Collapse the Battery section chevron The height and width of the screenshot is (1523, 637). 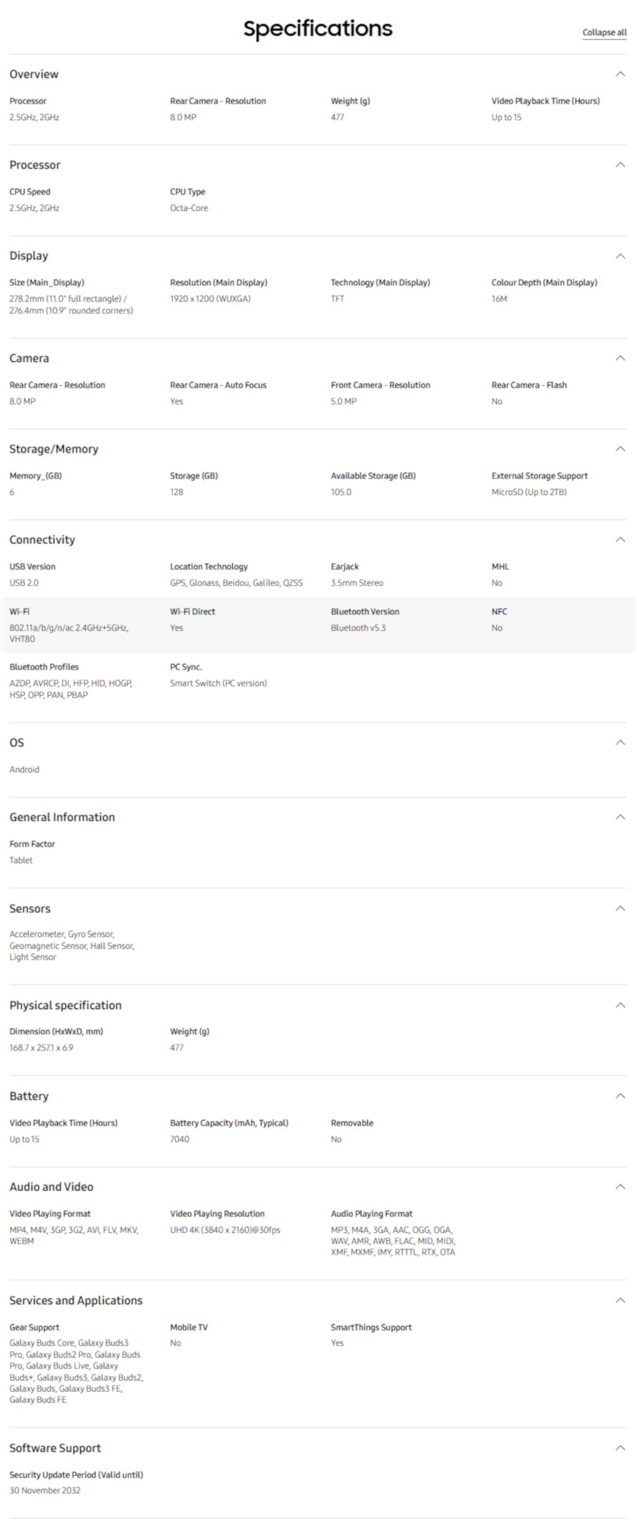click(620, 1095)
